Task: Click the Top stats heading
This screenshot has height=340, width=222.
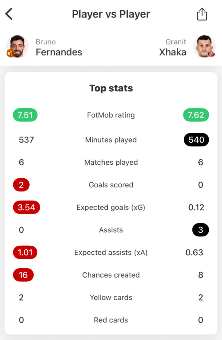Action: click(111, 88)
